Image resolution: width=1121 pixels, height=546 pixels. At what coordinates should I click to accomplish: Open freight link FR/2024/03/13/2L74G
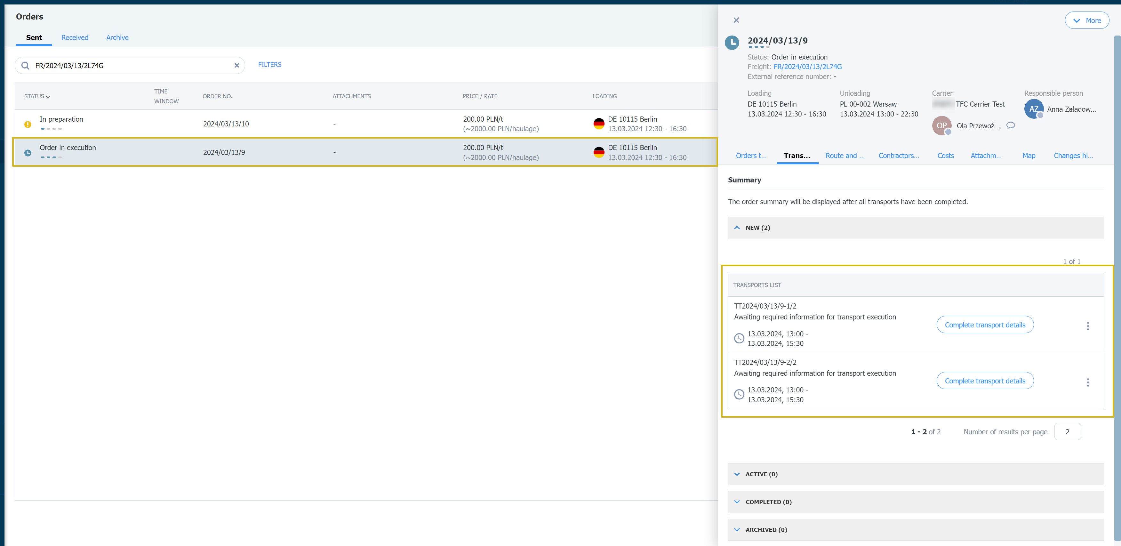click(807, 67)
